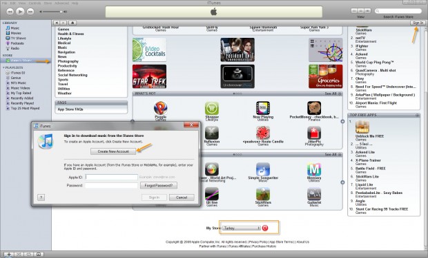Click the Forgot Password? button
This screenshot has height=258, width=428.
(x=159, y=186)
